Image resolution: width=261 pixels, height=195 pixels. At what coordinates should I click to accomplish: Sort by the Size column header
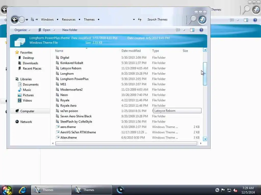185,51
